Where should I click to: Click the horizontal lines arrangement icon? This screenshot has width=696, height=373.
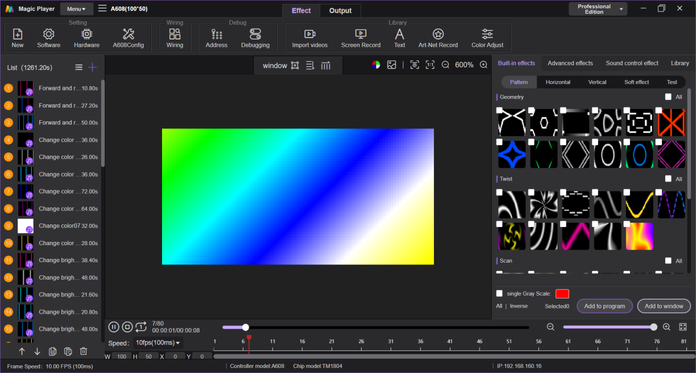tap(310, 65)
